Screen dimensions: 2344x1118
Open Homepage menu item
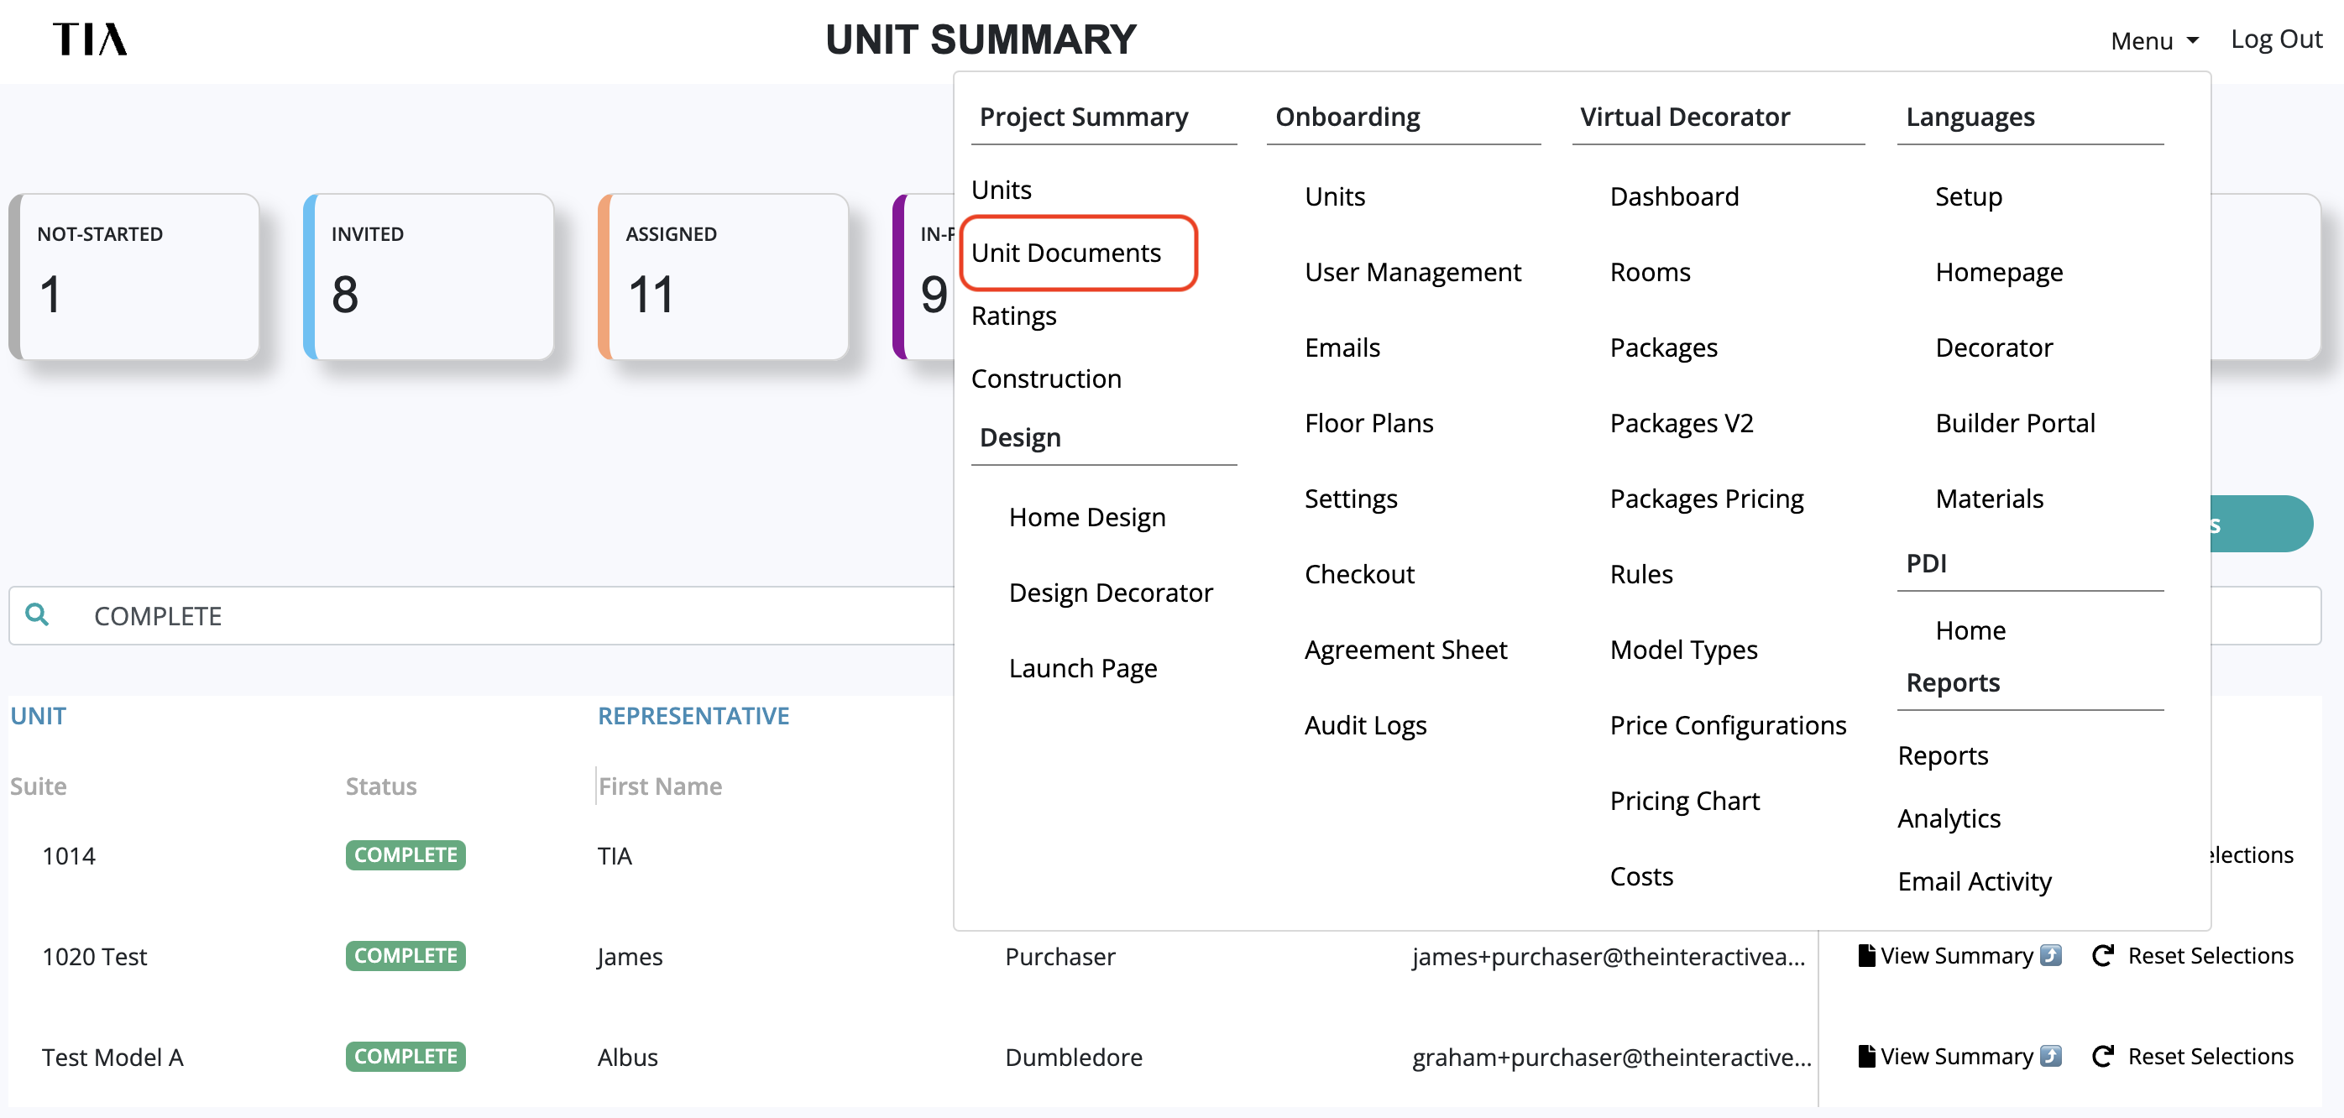tap(1998, 272)
